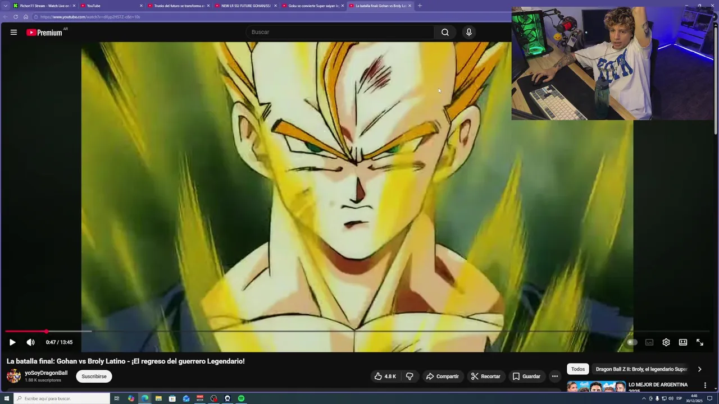Open Microsoft Edge from taskbar
Screen dimensions: 719x404
[145, 398]
